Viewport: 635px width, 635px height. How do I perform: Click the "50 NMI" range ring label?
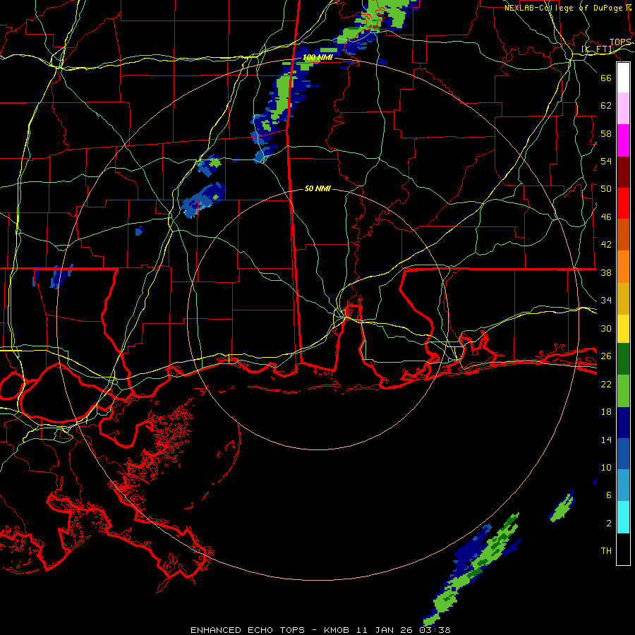click(x=317, y=188)
